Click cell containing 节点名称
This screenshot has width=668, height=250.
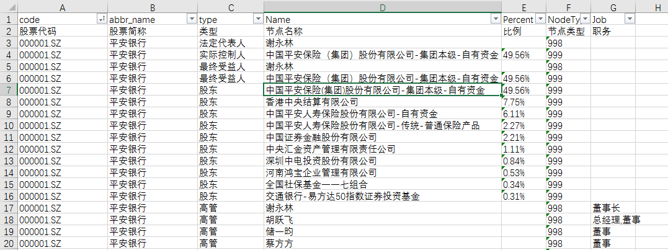click(383, 31)
